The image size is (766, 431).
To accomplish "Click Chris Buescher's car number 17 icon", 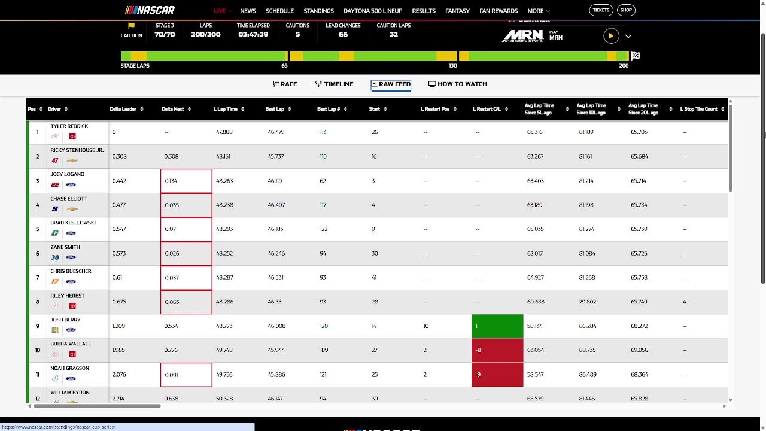I will pyautogui.click(x=55, y=281).
